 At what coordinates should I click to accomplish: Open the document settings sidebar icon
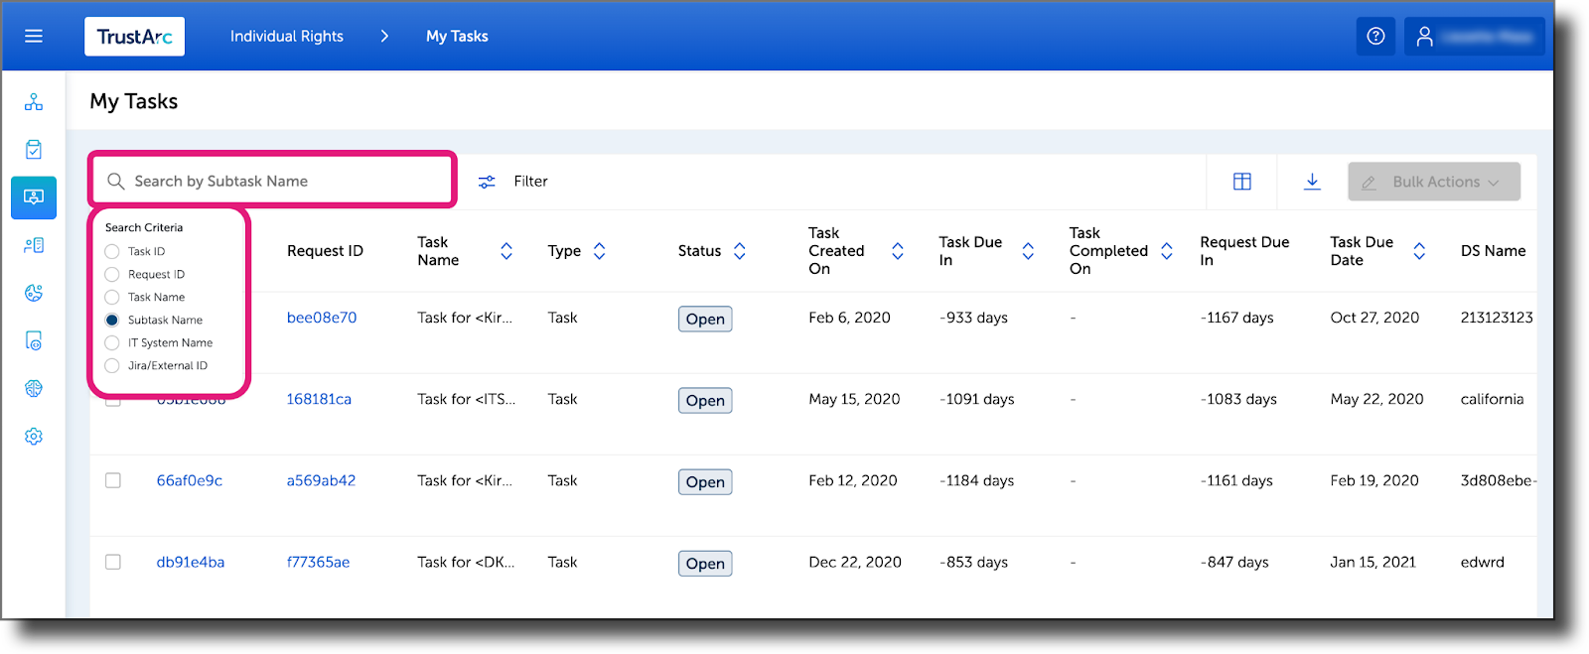[x=34, y=340]
